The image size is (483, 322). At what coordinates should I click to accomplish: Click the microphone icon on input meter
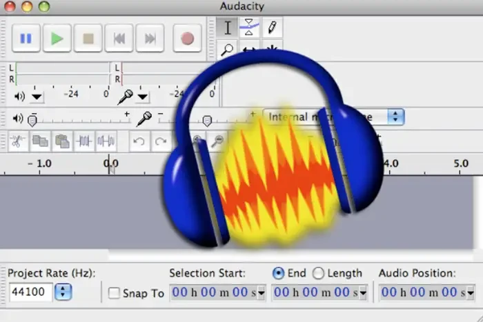126,97
